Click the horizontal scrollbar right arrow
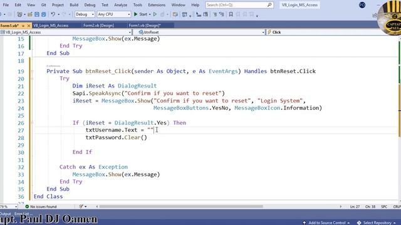Screen dimensions: 401x225 coord(341,207)
